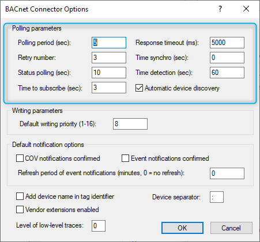Image resolution: width=260 pixels, height=242 pixels.
Task: Click the Time to subscribe field
Action: (x=109, y=88)
